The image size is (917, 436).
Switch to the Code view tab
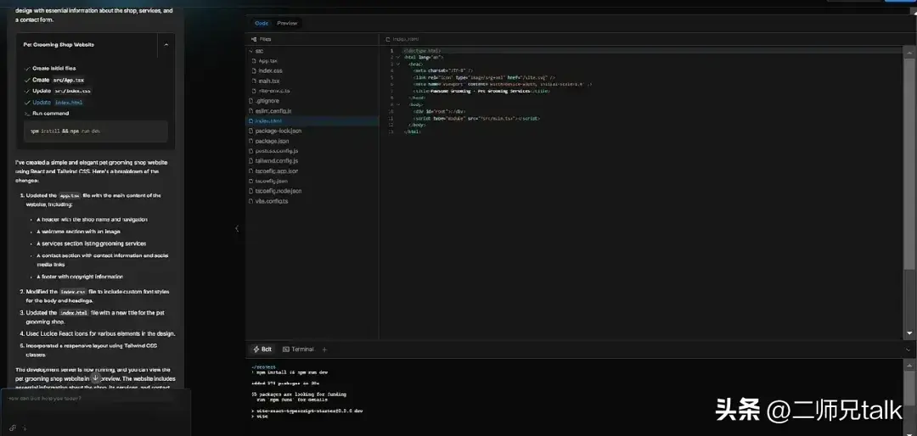tap(262, 24)
